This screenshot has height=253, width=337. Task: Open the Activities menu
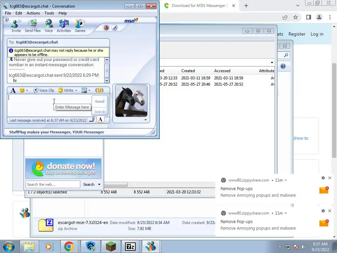pos(64,26)
